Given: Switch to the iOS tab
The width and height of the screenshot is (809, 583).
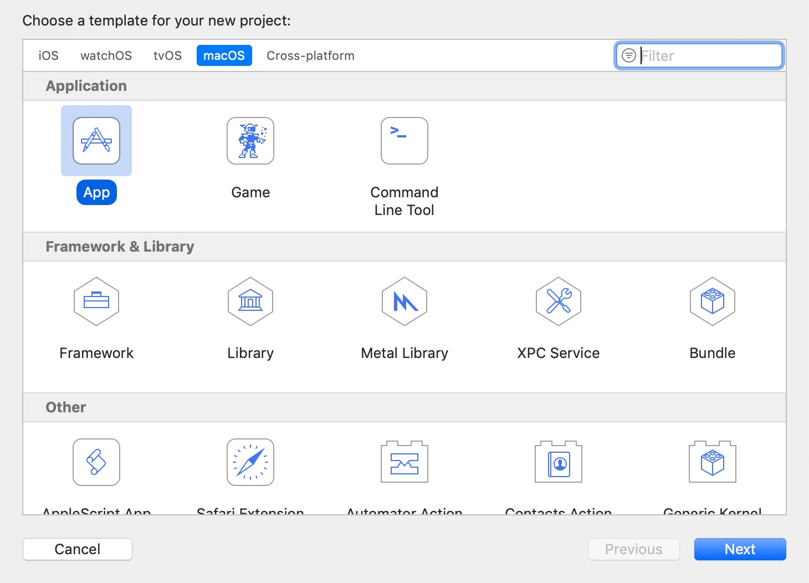Looking at the screenshot, I should pos(48,55).
